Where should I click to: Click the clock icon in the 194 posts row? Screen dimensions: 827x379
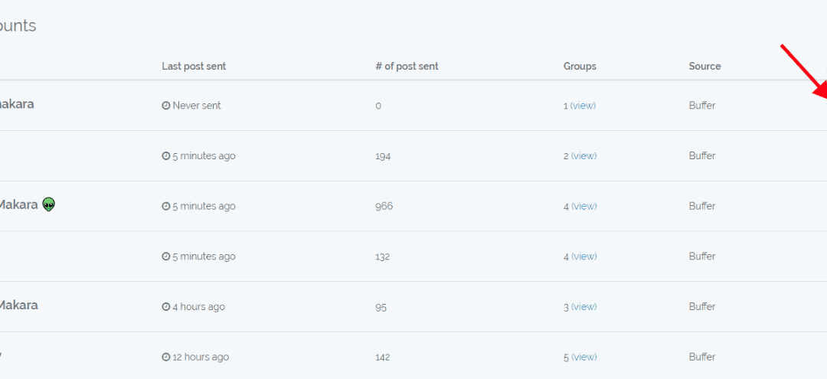[165, 156]
